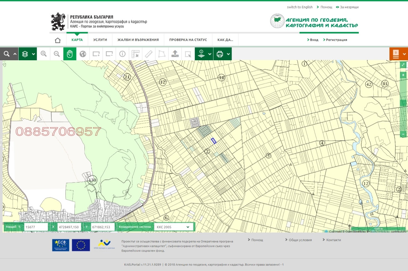Pick the polygon area measurement tool
Viewport: 408px width, 271px height.
(x=162, y=54)
